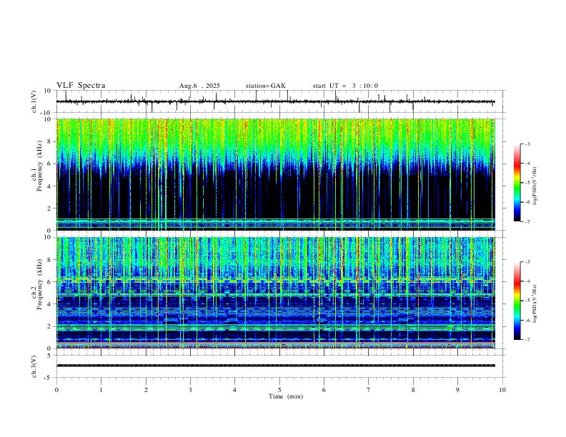566x437 pixels.
Task: Click the ch.1 spectrogram color scale bar
Action: [x=517, y=183]
